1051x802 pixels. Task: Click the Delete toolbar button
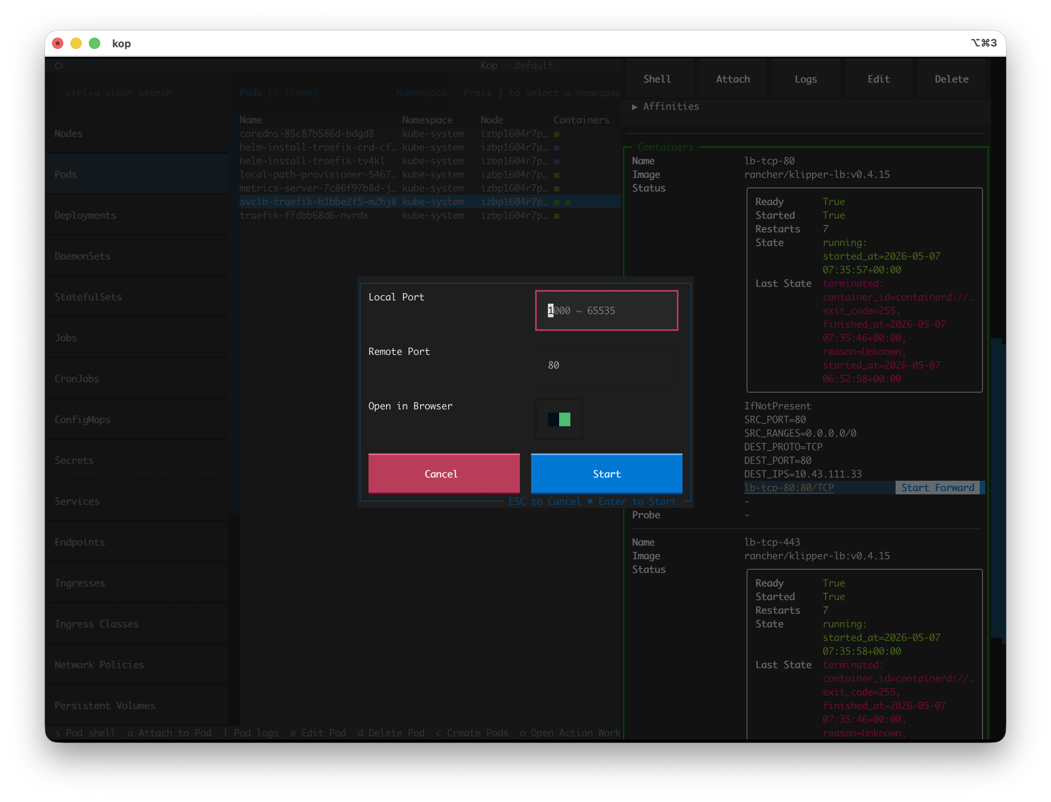[951, 79]
